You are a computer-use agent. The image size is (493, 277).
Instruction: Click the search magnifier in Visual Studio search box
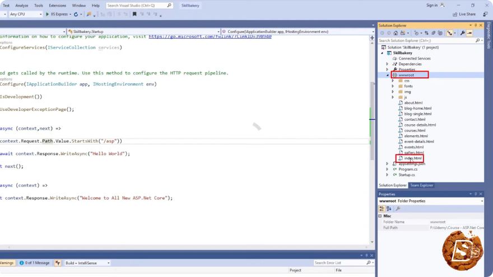[x=169, y=6]
